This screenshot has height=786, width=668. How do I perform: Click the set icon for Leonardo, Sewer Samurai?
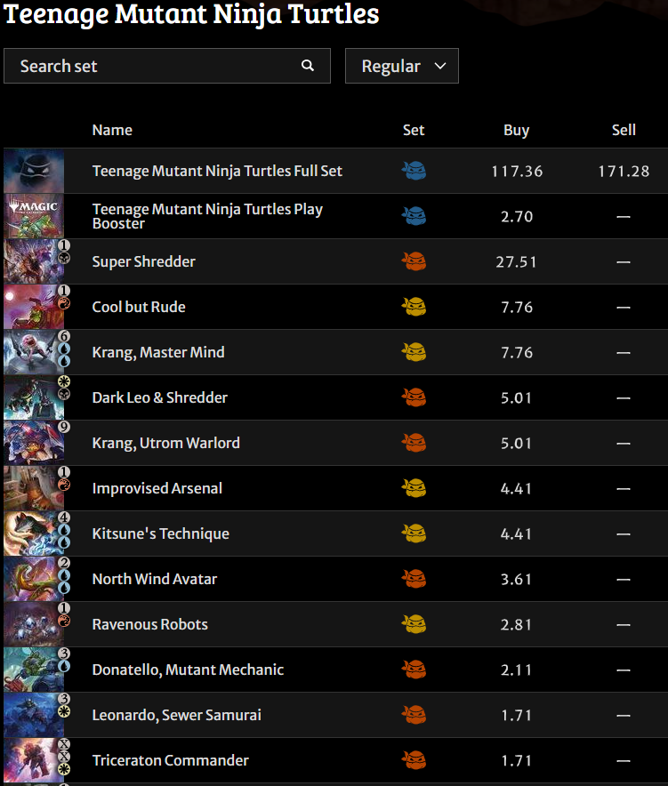click(x=414, y=716)
